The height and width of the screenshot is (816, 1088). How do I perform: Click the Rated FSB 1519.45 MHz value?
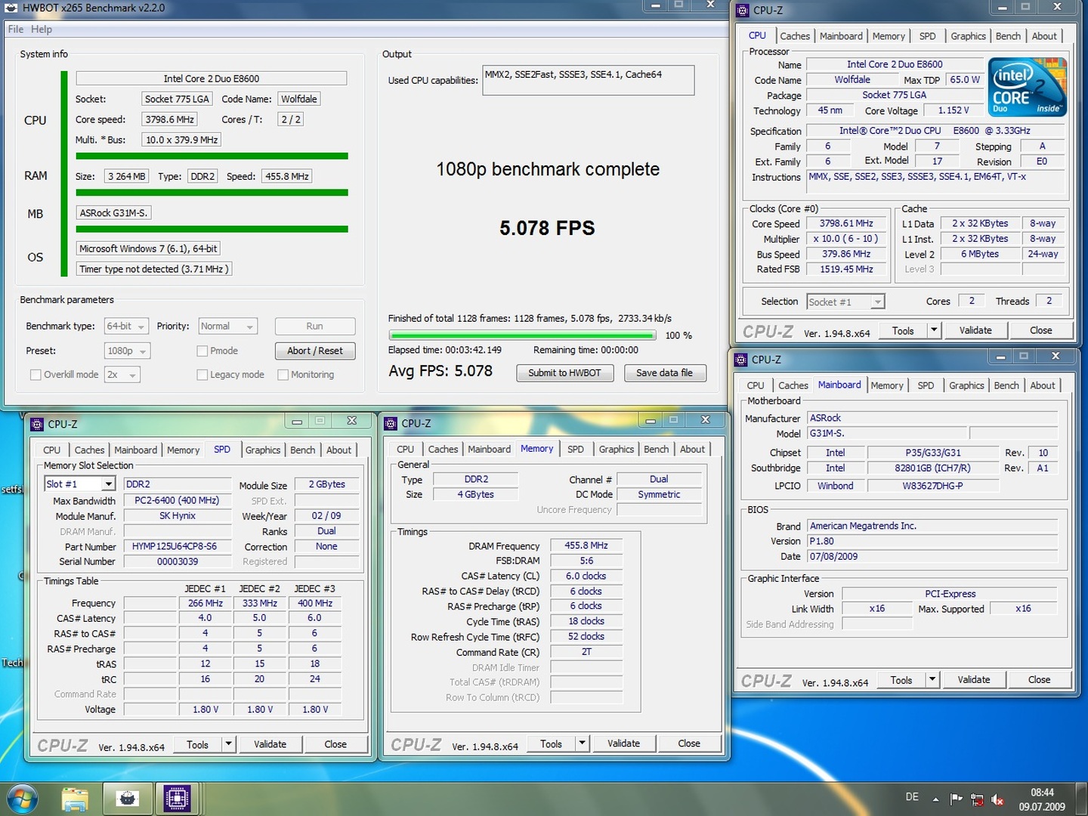click(846, 270)
